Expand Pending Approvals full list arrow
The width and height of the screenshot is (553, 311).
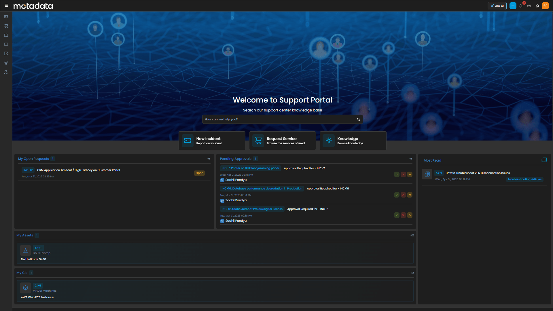point(410,158)
